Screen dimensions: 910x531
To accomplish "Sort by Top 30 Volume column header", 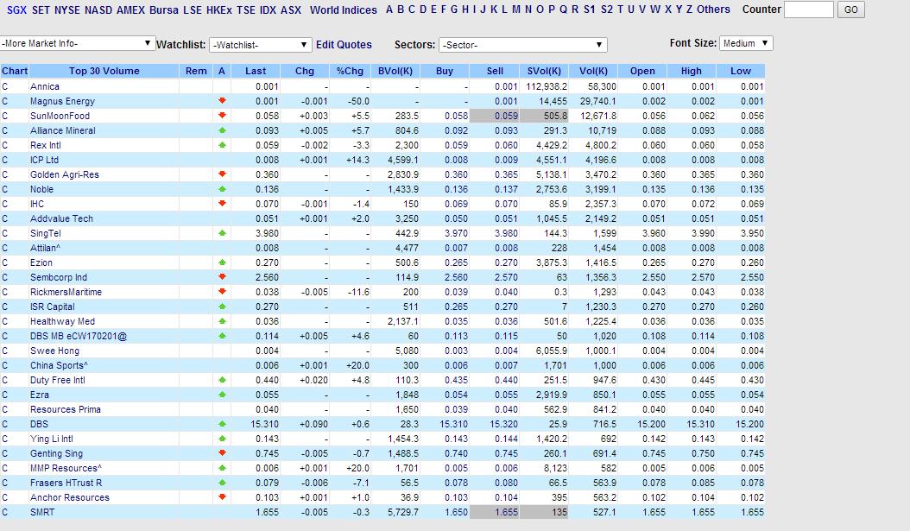I will point(104,71).
